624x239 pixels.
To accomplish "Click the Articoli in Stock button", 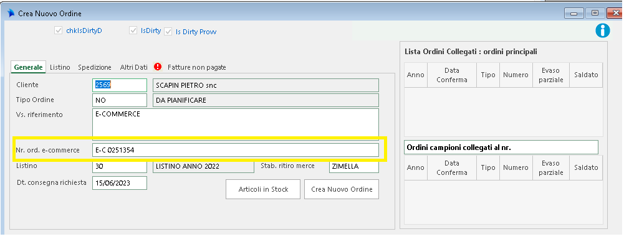I will 263,189.
